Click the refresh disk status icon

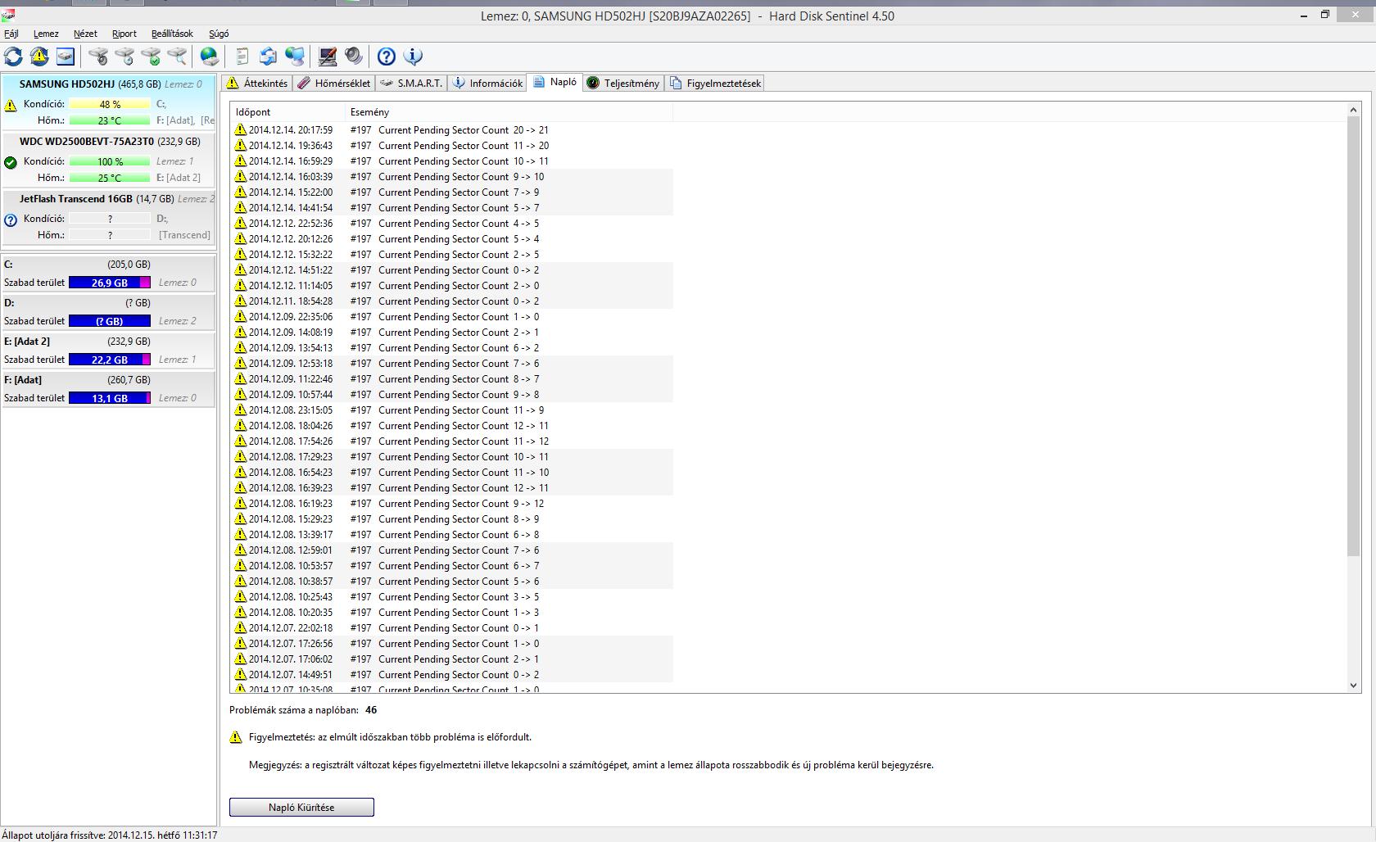pyautogui.click(x=13, y=57)
